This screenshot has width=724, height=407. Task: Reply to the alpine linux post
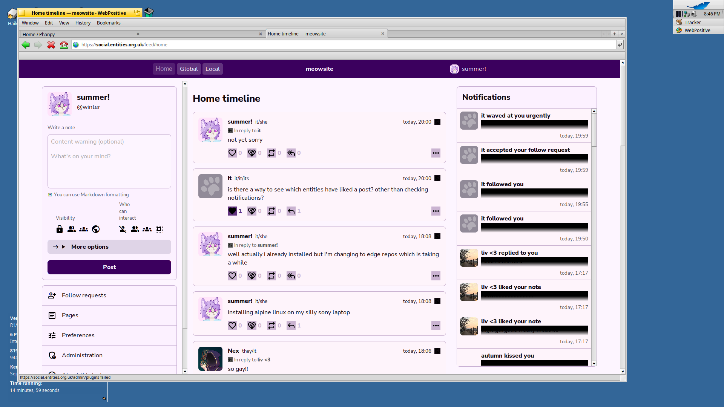coord(291,326)
